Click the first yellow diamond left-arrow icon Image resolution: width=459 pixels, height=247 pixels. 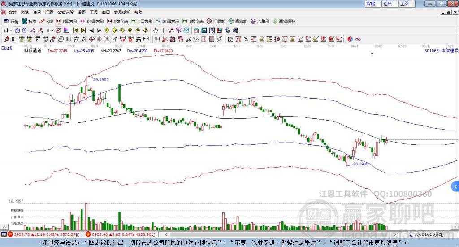[x=107, y=30]
